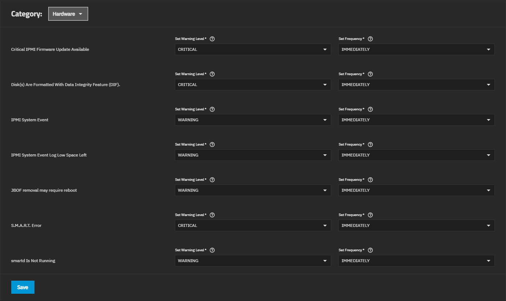Show warning level help for IPMI System Event
Viewport: 506px width, 301px height.
pyautogui.click(x=212, y=109)
